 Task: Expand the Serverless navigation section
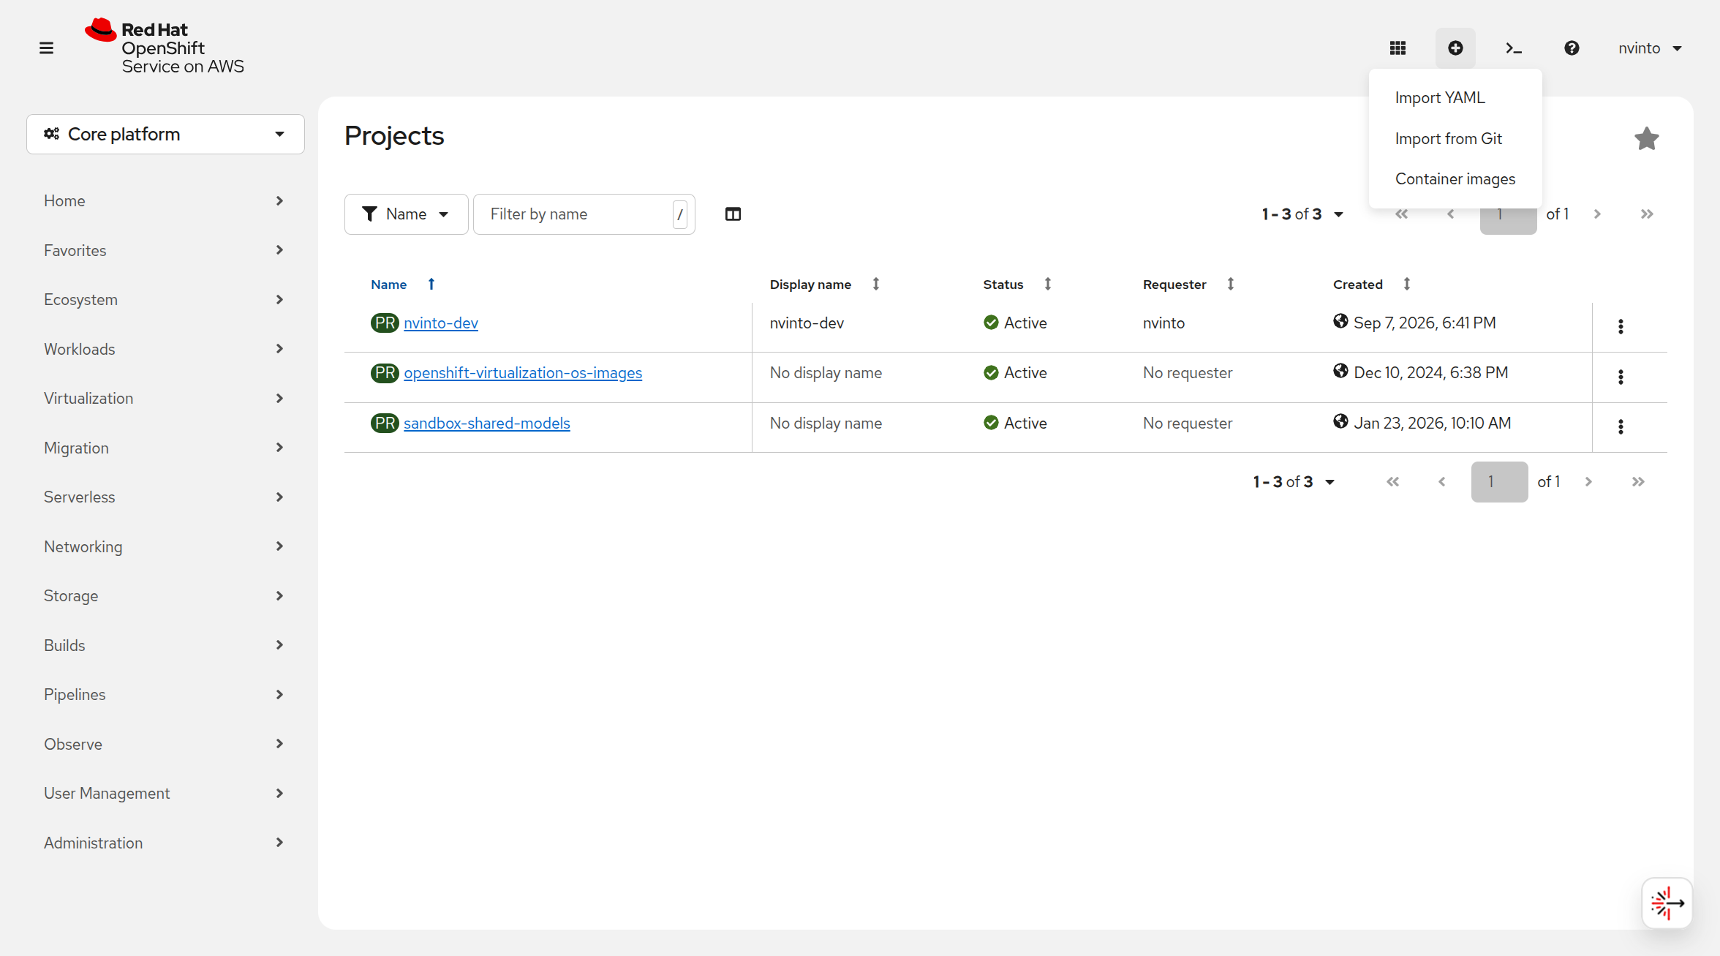[165, 497]
